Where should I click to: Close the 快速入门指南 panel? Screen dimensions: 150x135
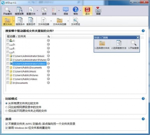pos(138,38)
